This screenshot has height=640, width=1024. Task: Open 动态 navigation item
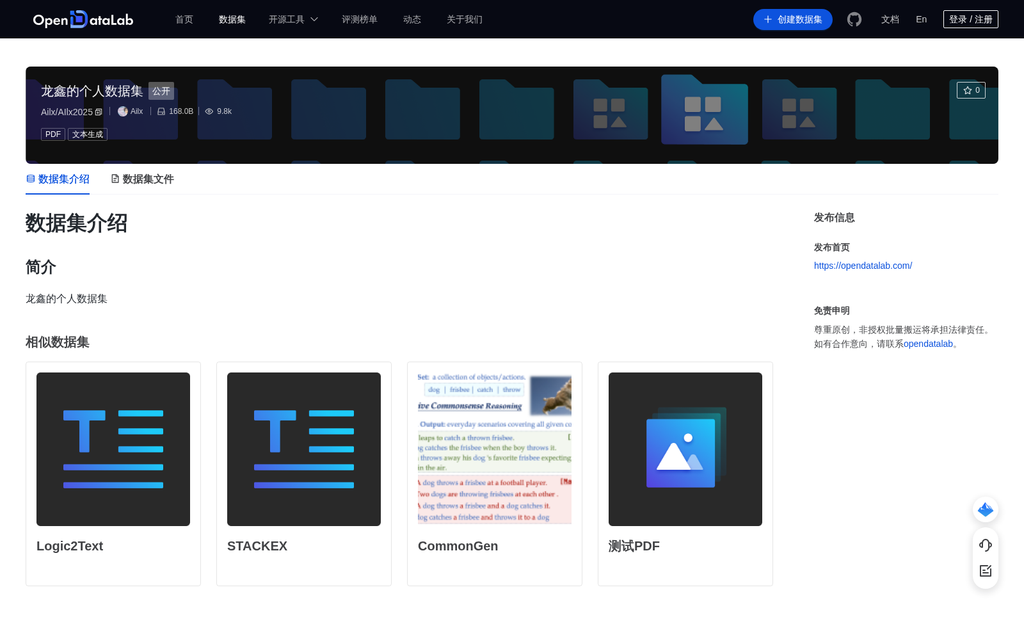point(412,19)
